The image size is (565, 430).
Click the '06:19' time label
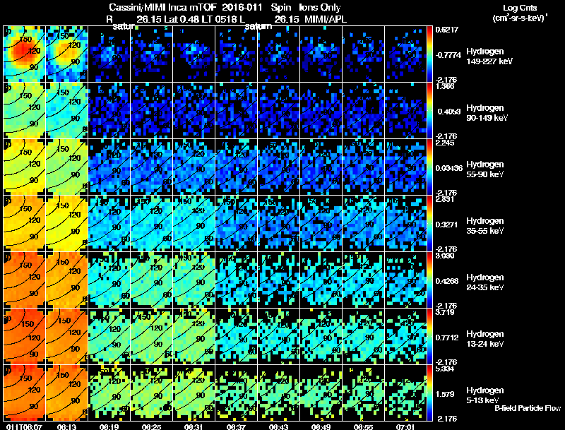point(109,427)
